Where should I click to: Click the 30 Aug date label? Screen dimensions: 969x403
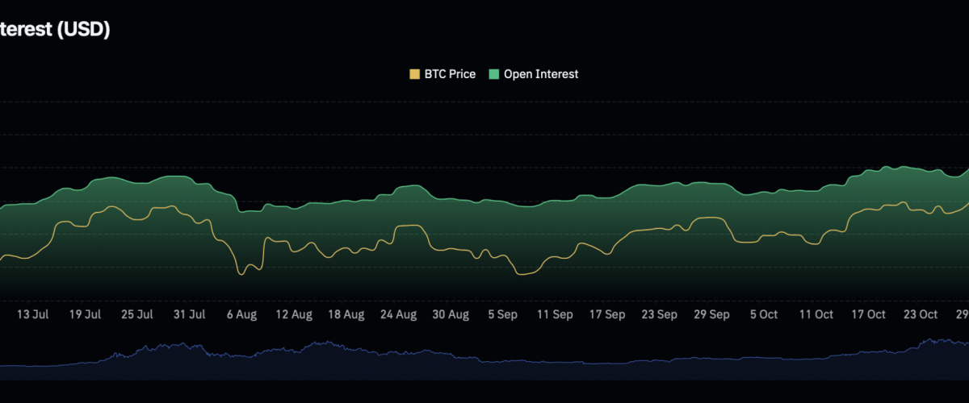[x=451, y=314]
